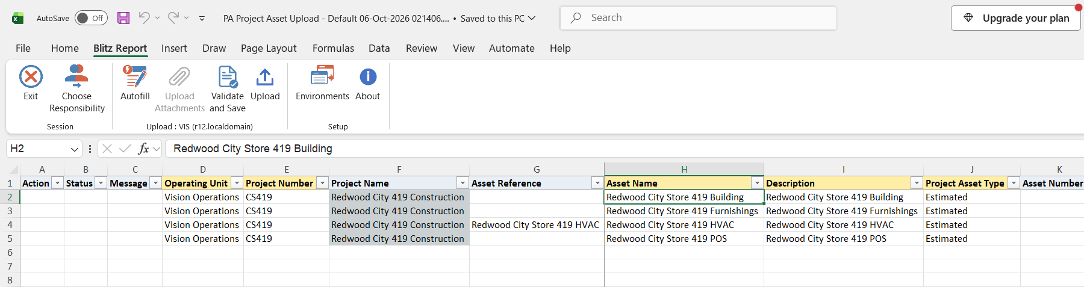Open the Project Asset Type filter dropdown
Image resolution: width=1084 pixels, height=287 pixels.
(x=1014, y=183)
